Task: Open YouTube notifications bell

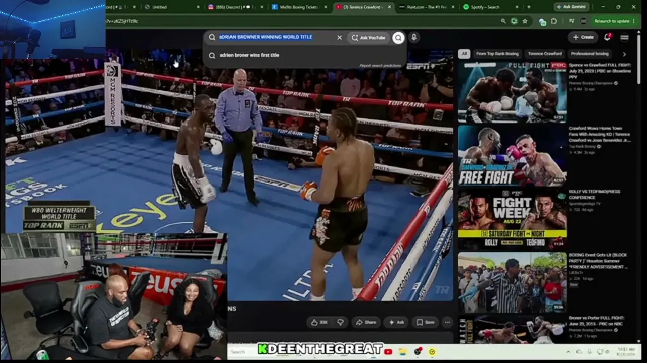Action: pyautogui.click(x=608, y=37)
